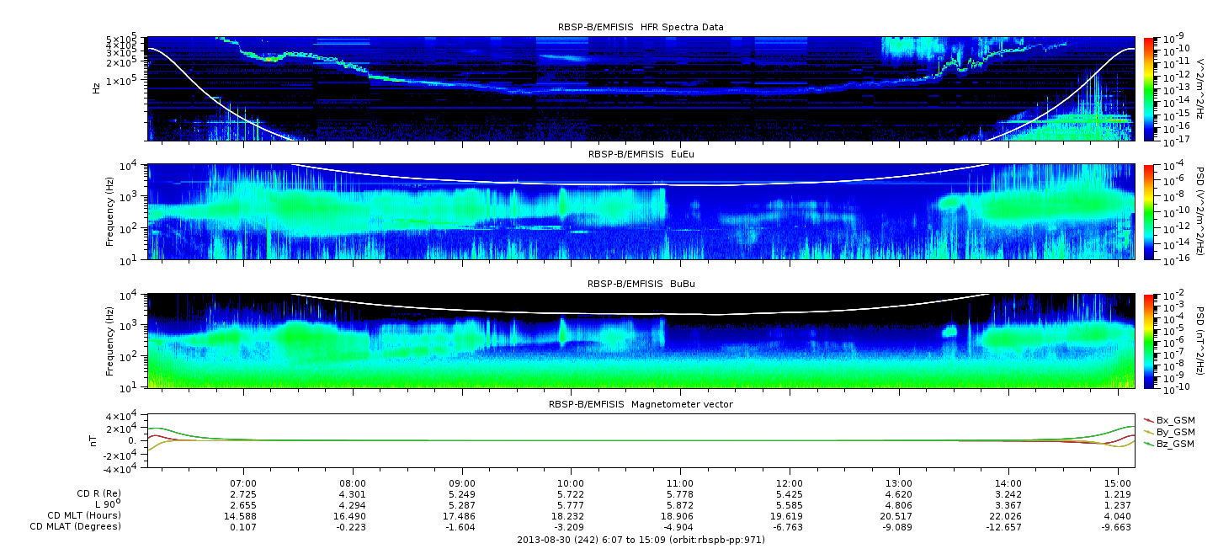Select the Magnetometer vector panel title
This screenshot has height=554, width=1218.
pyautogui.click(x=641, y=404)
